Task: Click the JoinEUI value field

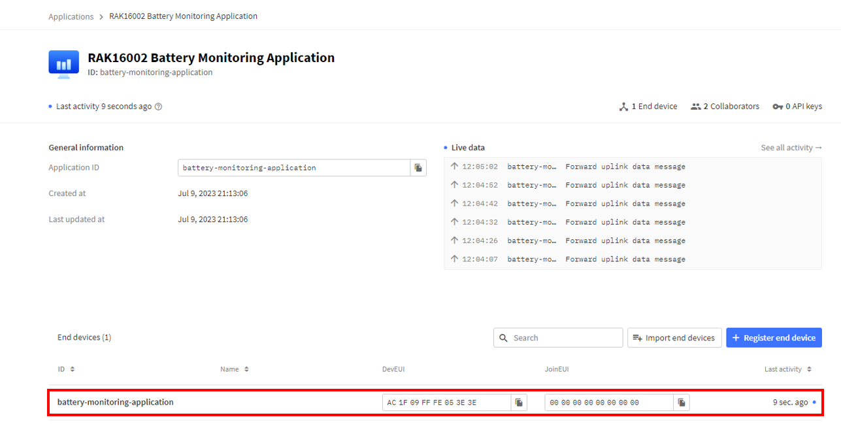Action: pyautogui.click(x=609, y=403)
